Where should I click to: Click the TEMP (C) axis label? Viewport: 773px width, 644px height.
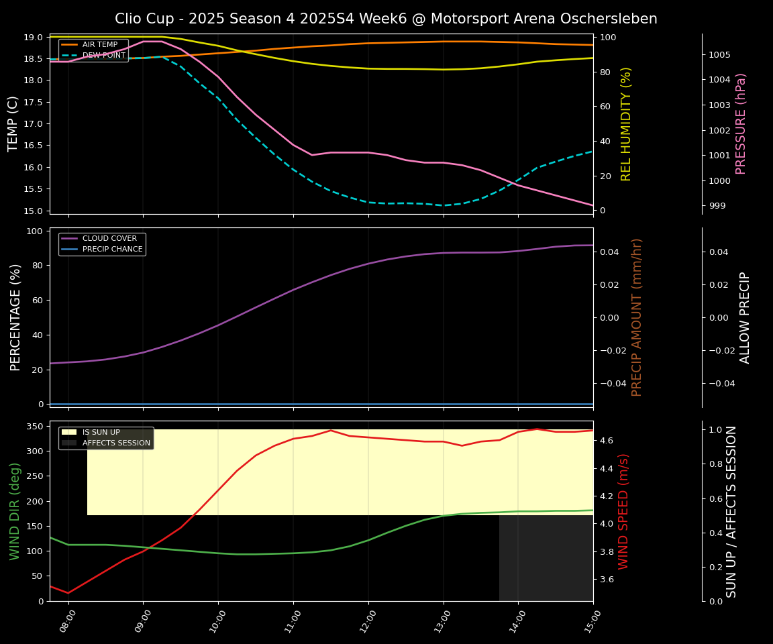(13, 123)
